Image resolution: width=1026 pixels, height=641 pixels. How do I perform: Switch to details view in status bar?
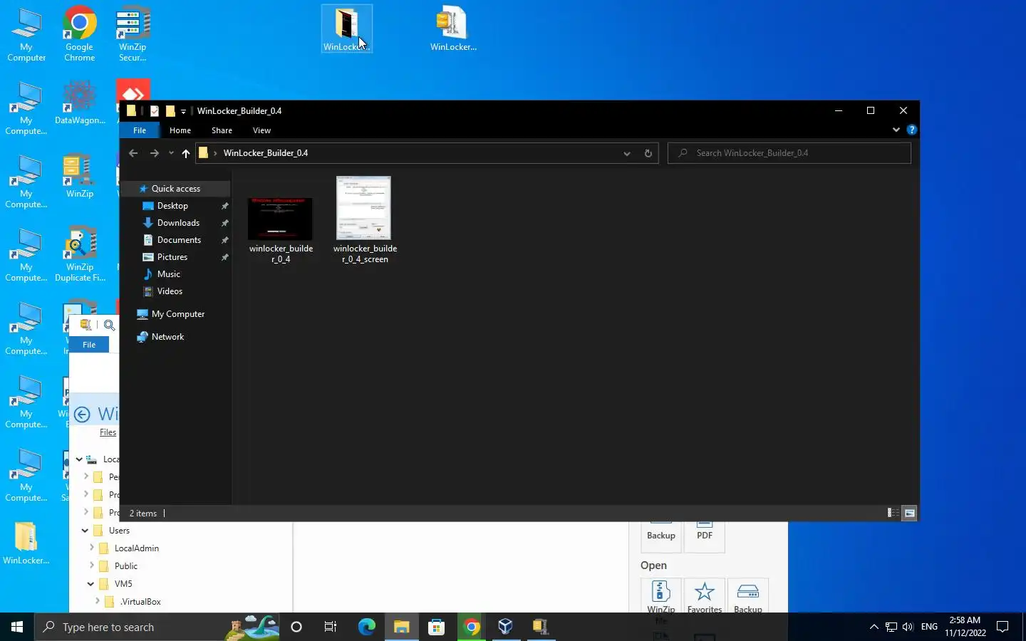(893, 513)
